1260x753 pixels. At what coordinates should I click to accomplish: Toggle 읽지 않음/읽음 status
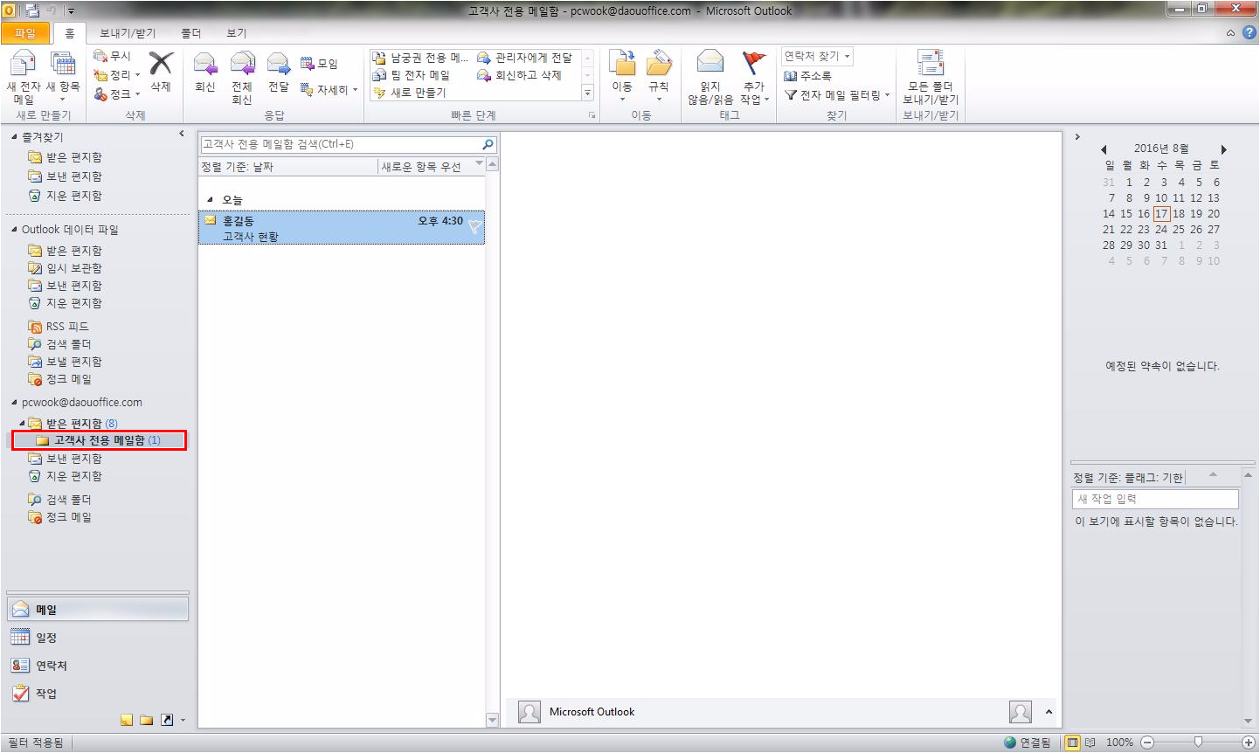click(710, 78)
